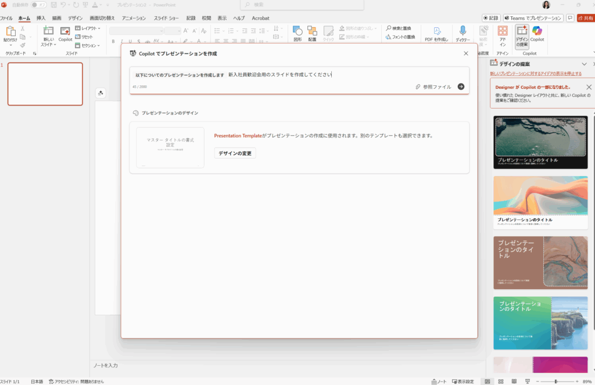Open the アドイン (Add-ins) ribbon button
Screen dimensions: 595x385
[503, 34]
